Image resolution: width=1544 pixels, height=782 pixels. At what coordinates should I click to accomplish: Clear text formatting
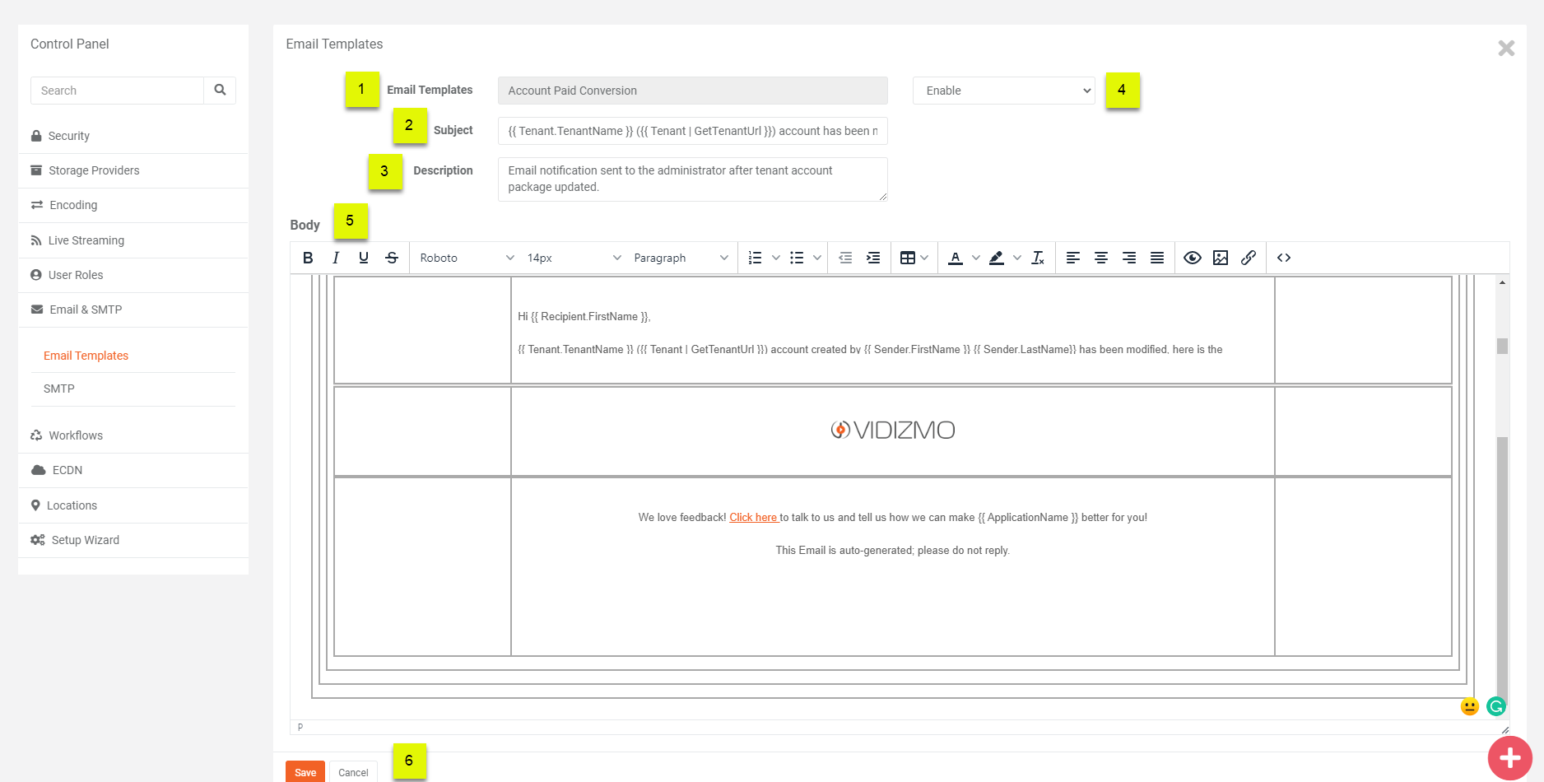coord(1038,258)
